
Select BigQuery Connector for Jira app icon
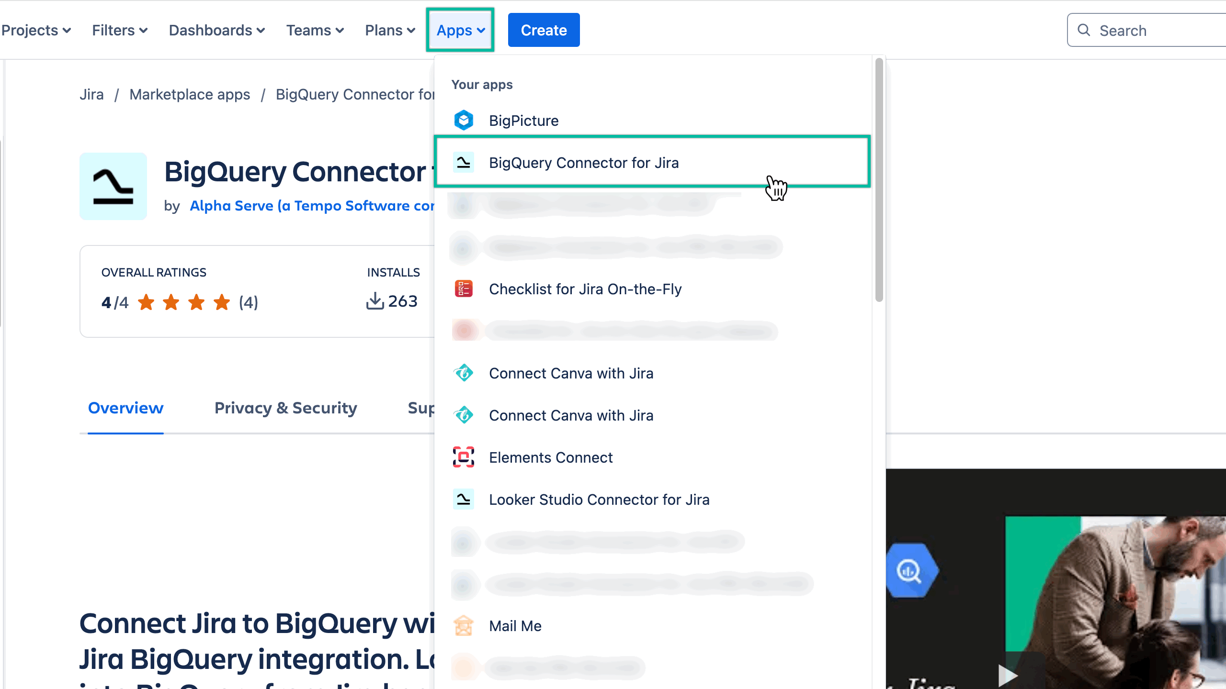tap(463, 163)
